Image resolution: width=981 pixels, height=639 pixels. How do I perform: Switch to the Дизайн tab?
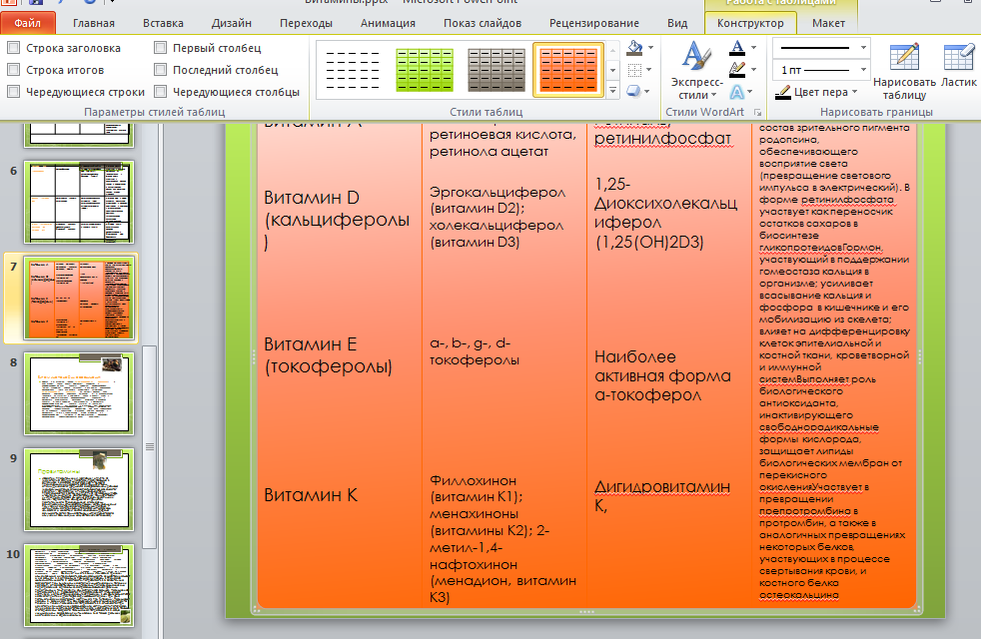232,23
